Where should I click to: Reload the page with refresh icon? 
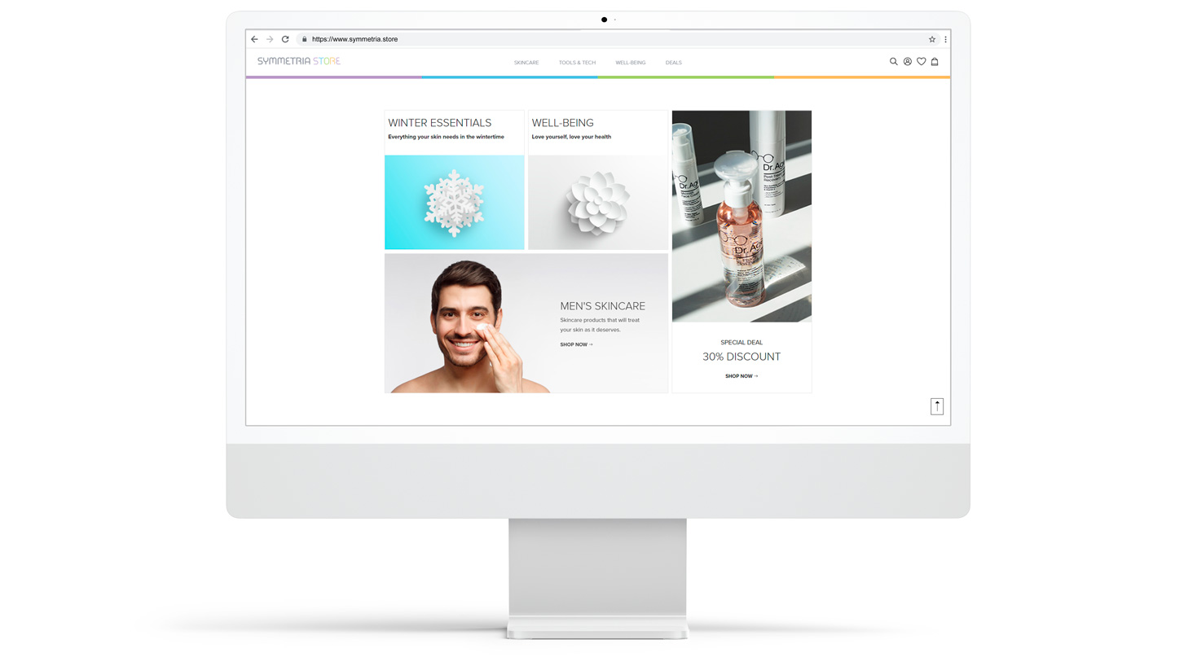click(285, 39)
